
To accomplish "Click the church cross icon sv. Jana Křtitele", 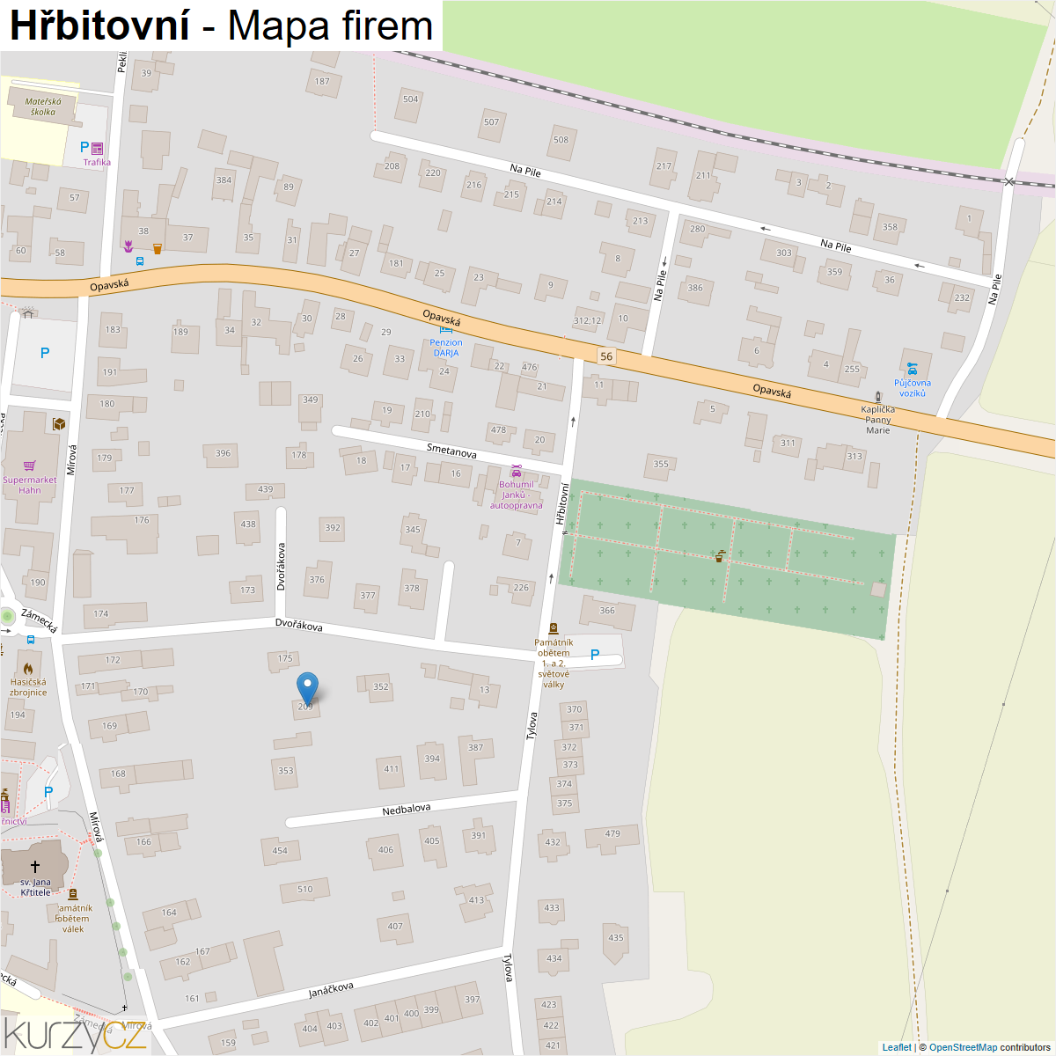I will pyautogui.click(x=35, y=867).
